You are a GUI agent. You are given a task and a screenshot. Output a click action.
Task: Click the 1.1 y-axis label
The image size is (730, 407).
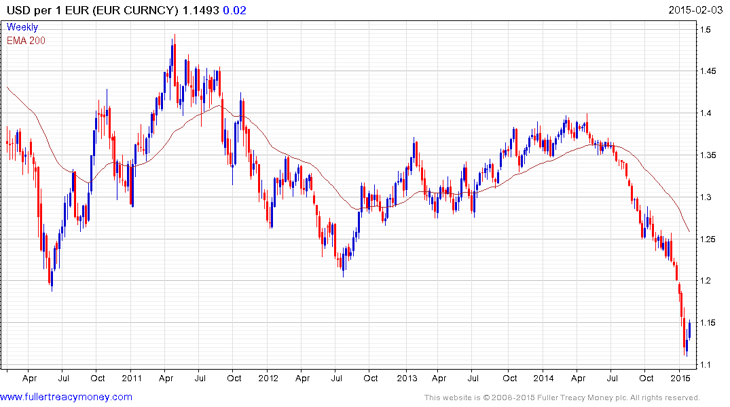point(706,364)
